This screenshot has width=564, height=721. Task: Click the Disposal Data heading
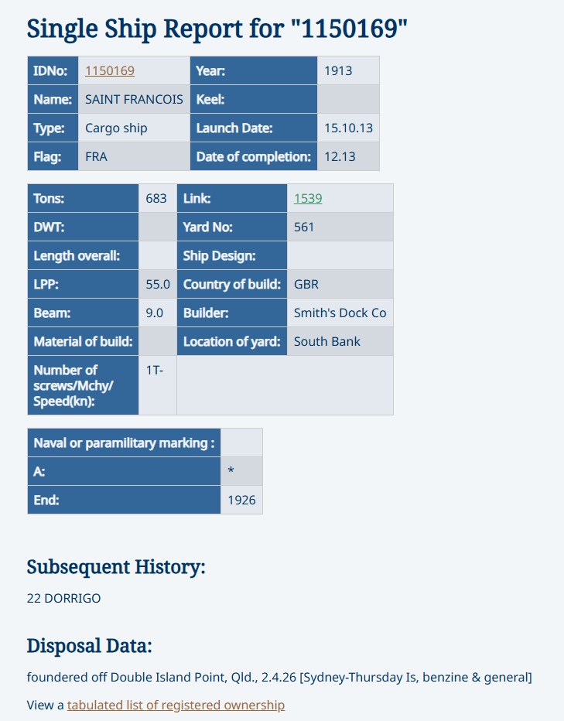coord(90,646)
